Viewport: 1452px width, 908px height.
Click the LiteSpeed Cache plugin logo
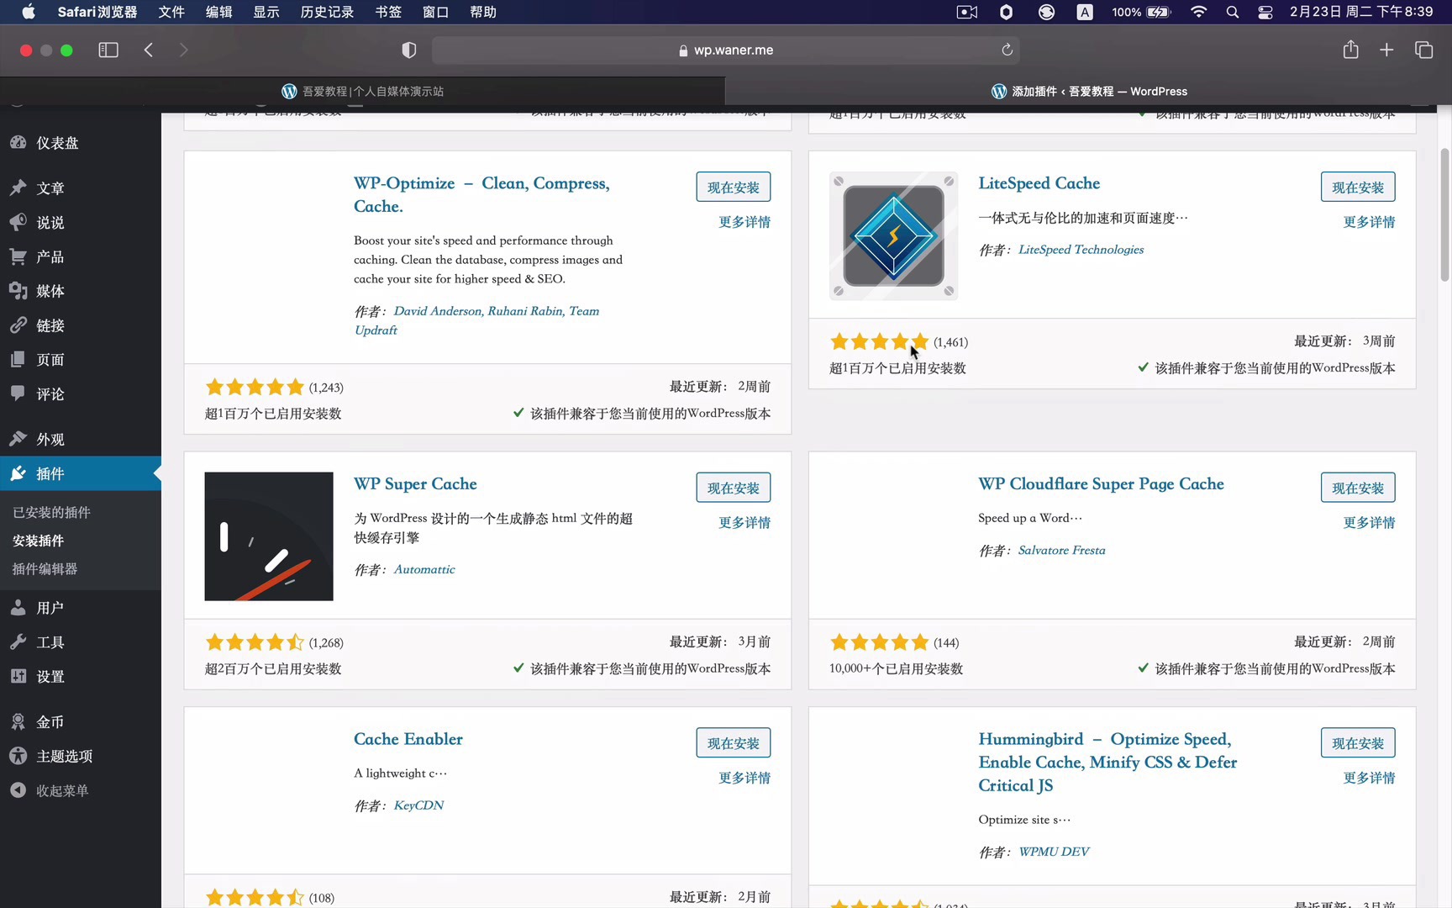[893, 236]
